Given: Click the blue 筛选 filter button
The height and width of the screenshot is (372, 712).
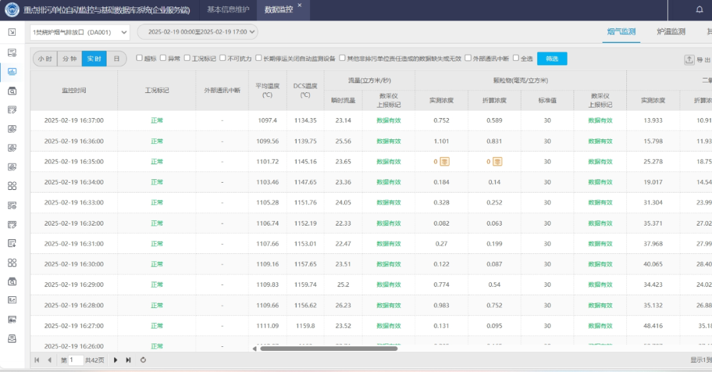Looking at the screenshot, I should (x=552, y=59).
